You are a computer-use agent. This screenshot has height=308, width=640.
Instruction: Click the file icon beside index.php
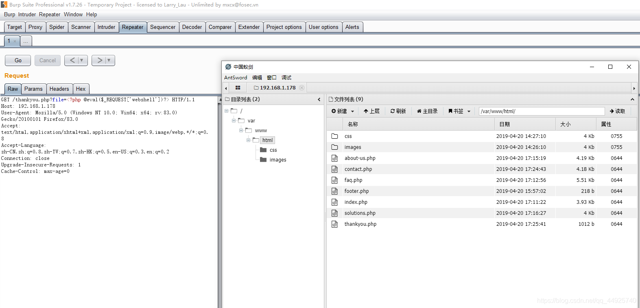point(334,202)
